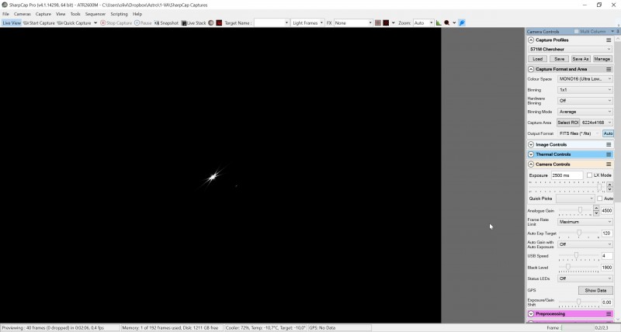Open the Binning 1x1 dropdown
The height and width of the screenshot is (332, 621).
(585, 90)
